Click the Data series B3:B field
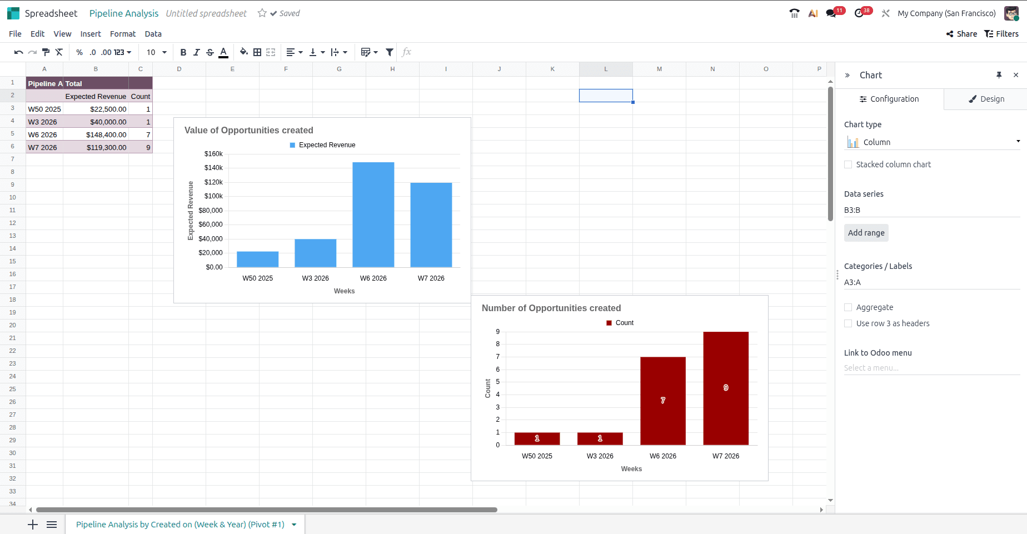The image size is (1027, 534). pyautogui.click(x=932, y=210)
